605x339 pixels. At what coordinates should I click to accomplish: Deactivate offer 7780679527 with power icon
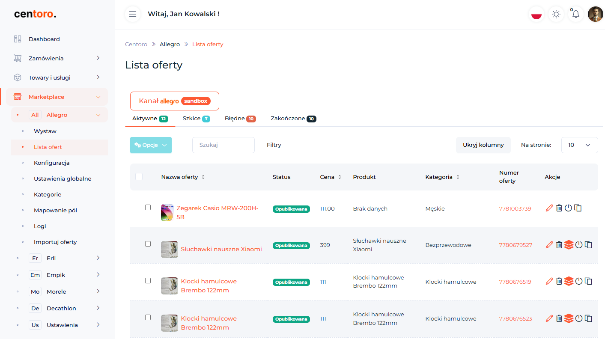point(579,245)
